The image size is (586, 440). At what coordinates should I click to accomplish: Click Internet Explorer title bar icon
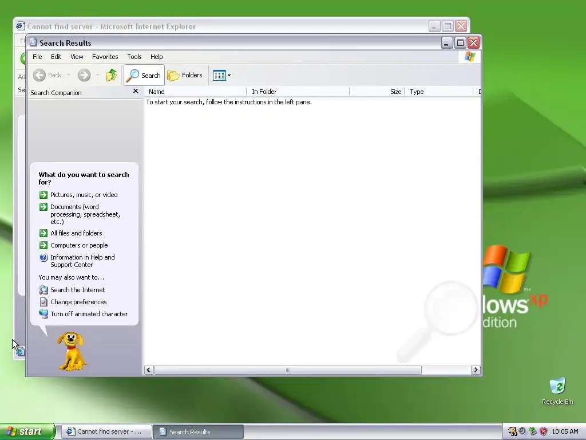pos(20,26)
